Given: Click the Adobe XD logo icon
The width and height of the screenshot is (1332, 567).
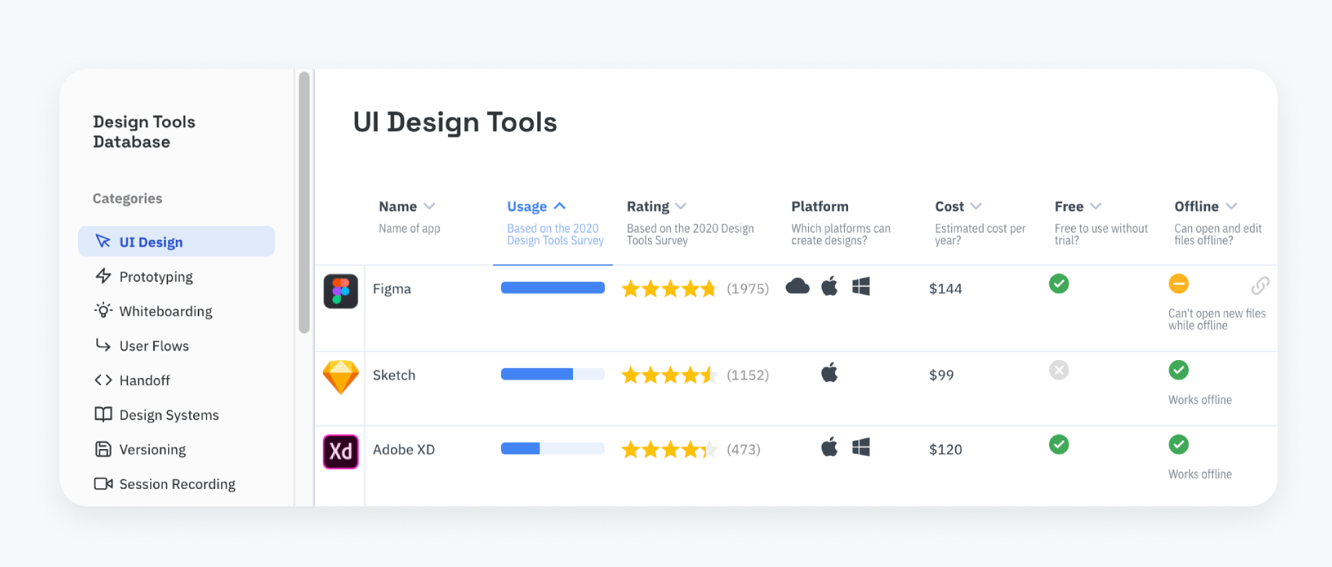Looking at the screenshot, I should [x=341, y=451].
